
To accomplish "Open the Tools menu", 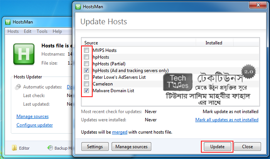I will coord(42,31).
